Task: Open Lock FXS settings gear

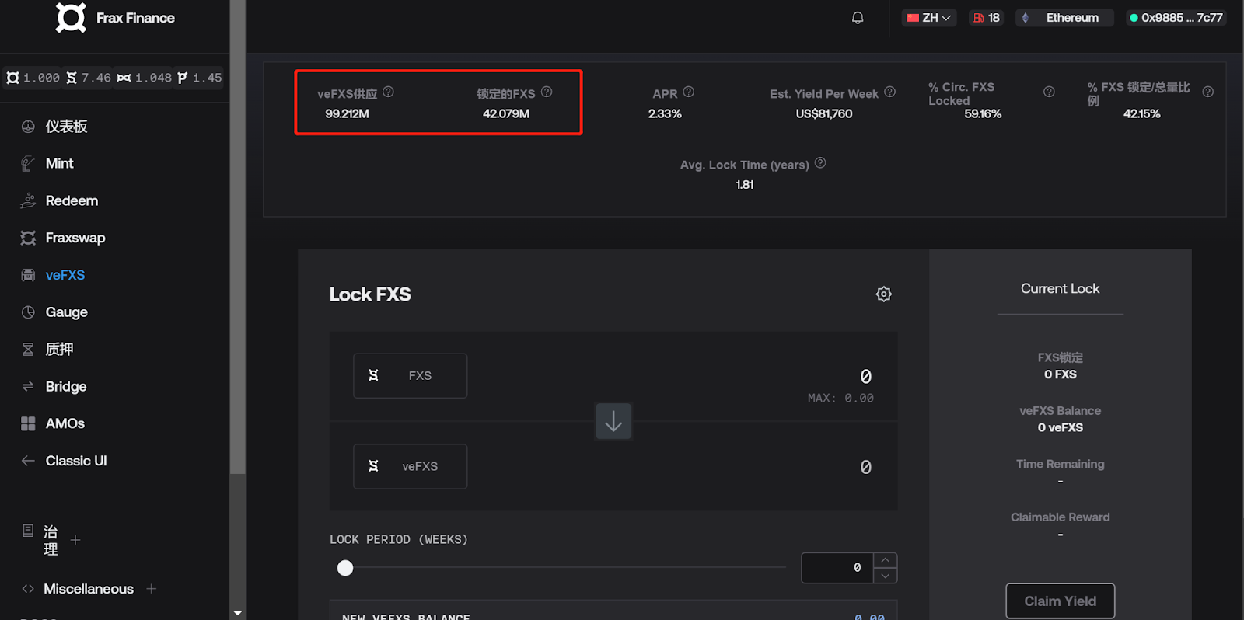Action: pyautogui.click(x=884, y=294)
